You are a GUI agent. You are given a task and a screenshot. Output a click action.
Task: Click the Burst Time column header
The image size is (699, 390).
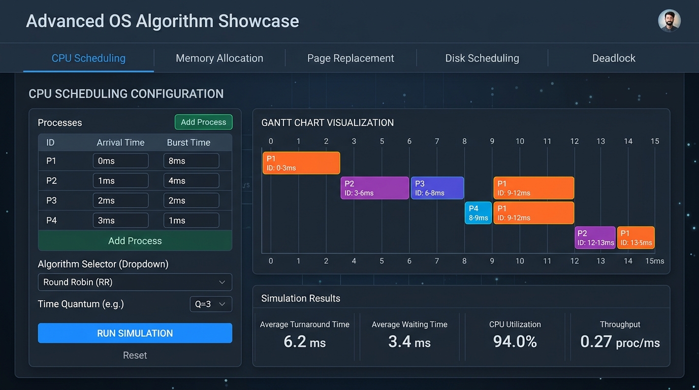pyautogui.click(x=188, y=143)
